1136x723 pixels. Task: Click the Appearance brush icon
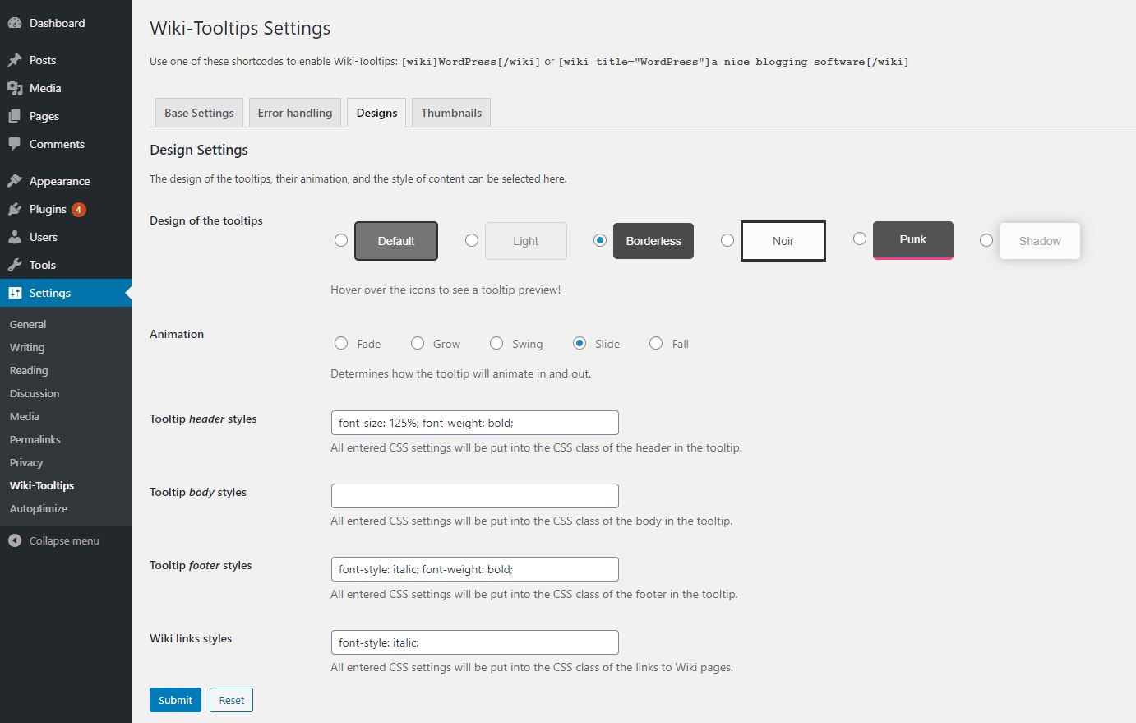[15, 181]
